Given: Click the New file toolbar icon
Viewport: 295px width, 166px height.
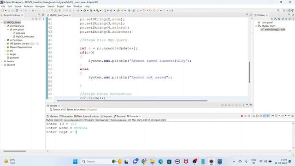Looking at the screenshot, I should tap(3, 11).
